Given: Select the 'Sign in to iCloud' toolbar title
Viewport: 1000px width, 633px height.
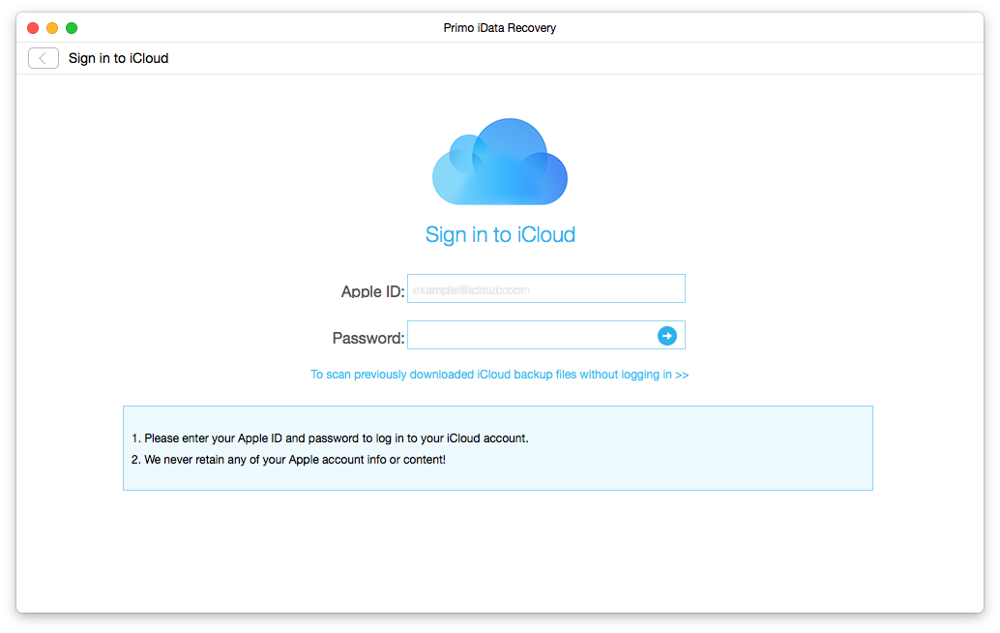Looking at the screenshot, I should [119, 58].
